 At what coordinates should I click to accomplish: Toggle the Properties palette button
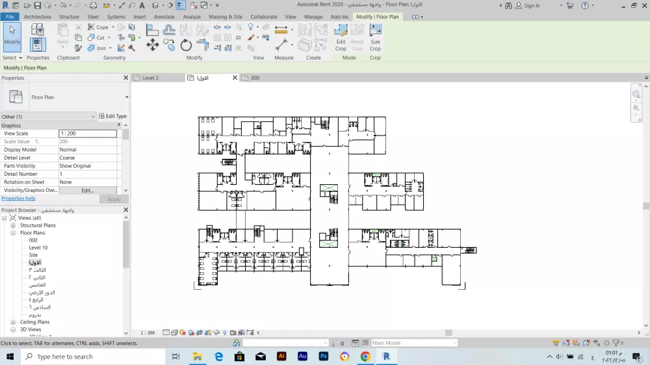point(37,45)
